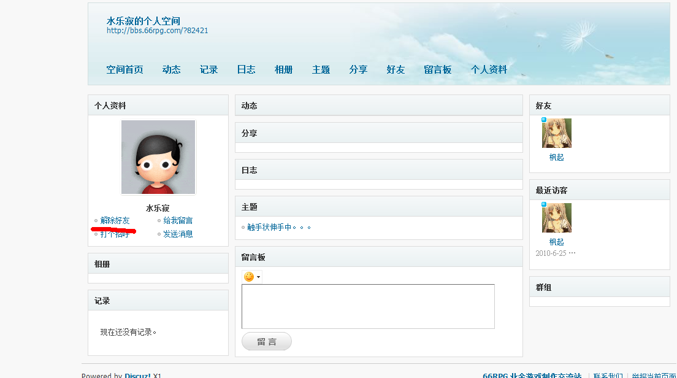Open 水乐寂's profile avatar image
Viewport: 677px width, 378px height.
pos(158,157)
